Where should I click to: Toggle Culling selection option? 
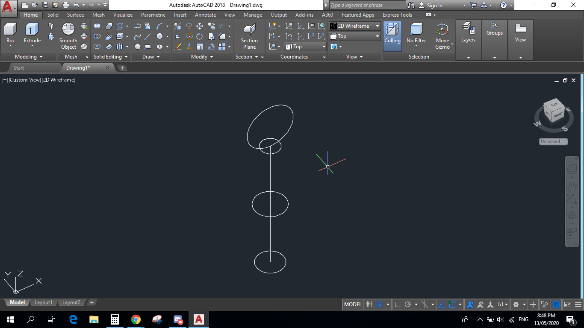(392, 36)
